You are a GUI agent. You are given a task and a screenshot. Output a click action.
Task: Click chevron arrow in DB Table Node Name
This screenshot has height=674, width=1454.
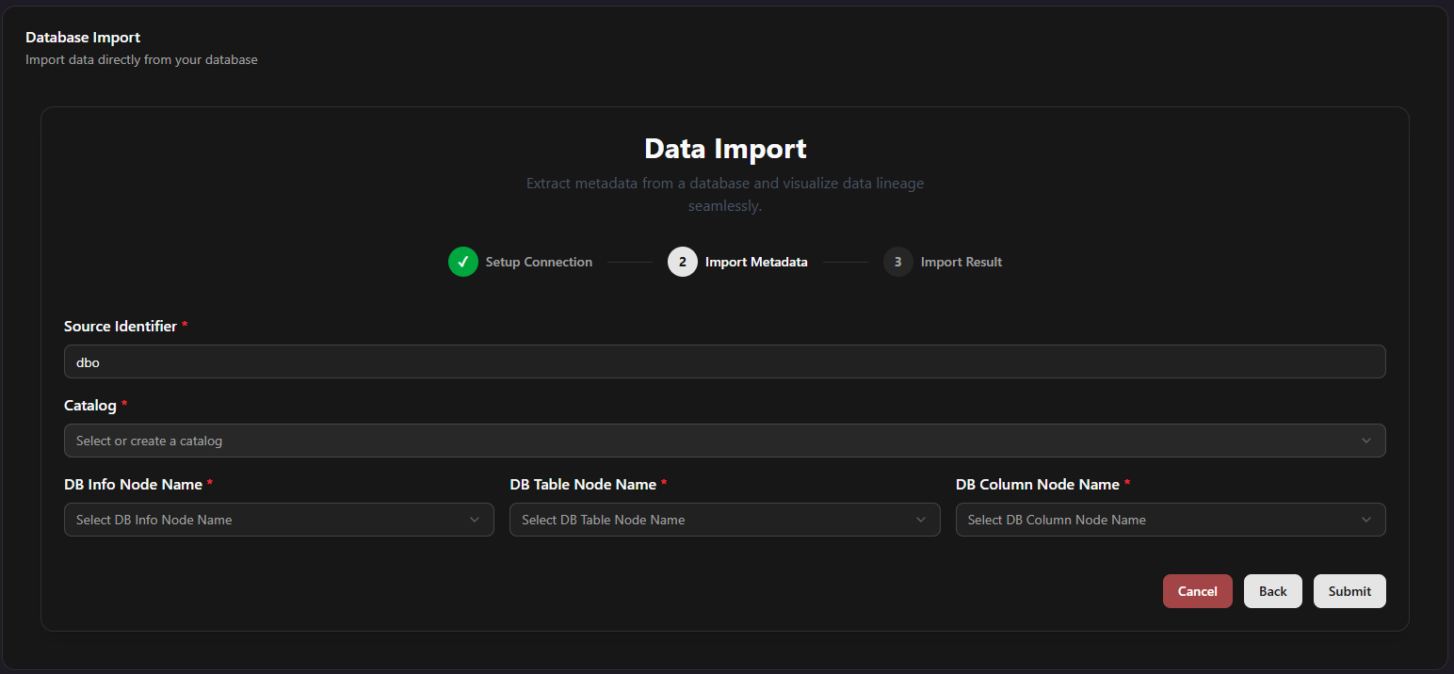[921, 520]
